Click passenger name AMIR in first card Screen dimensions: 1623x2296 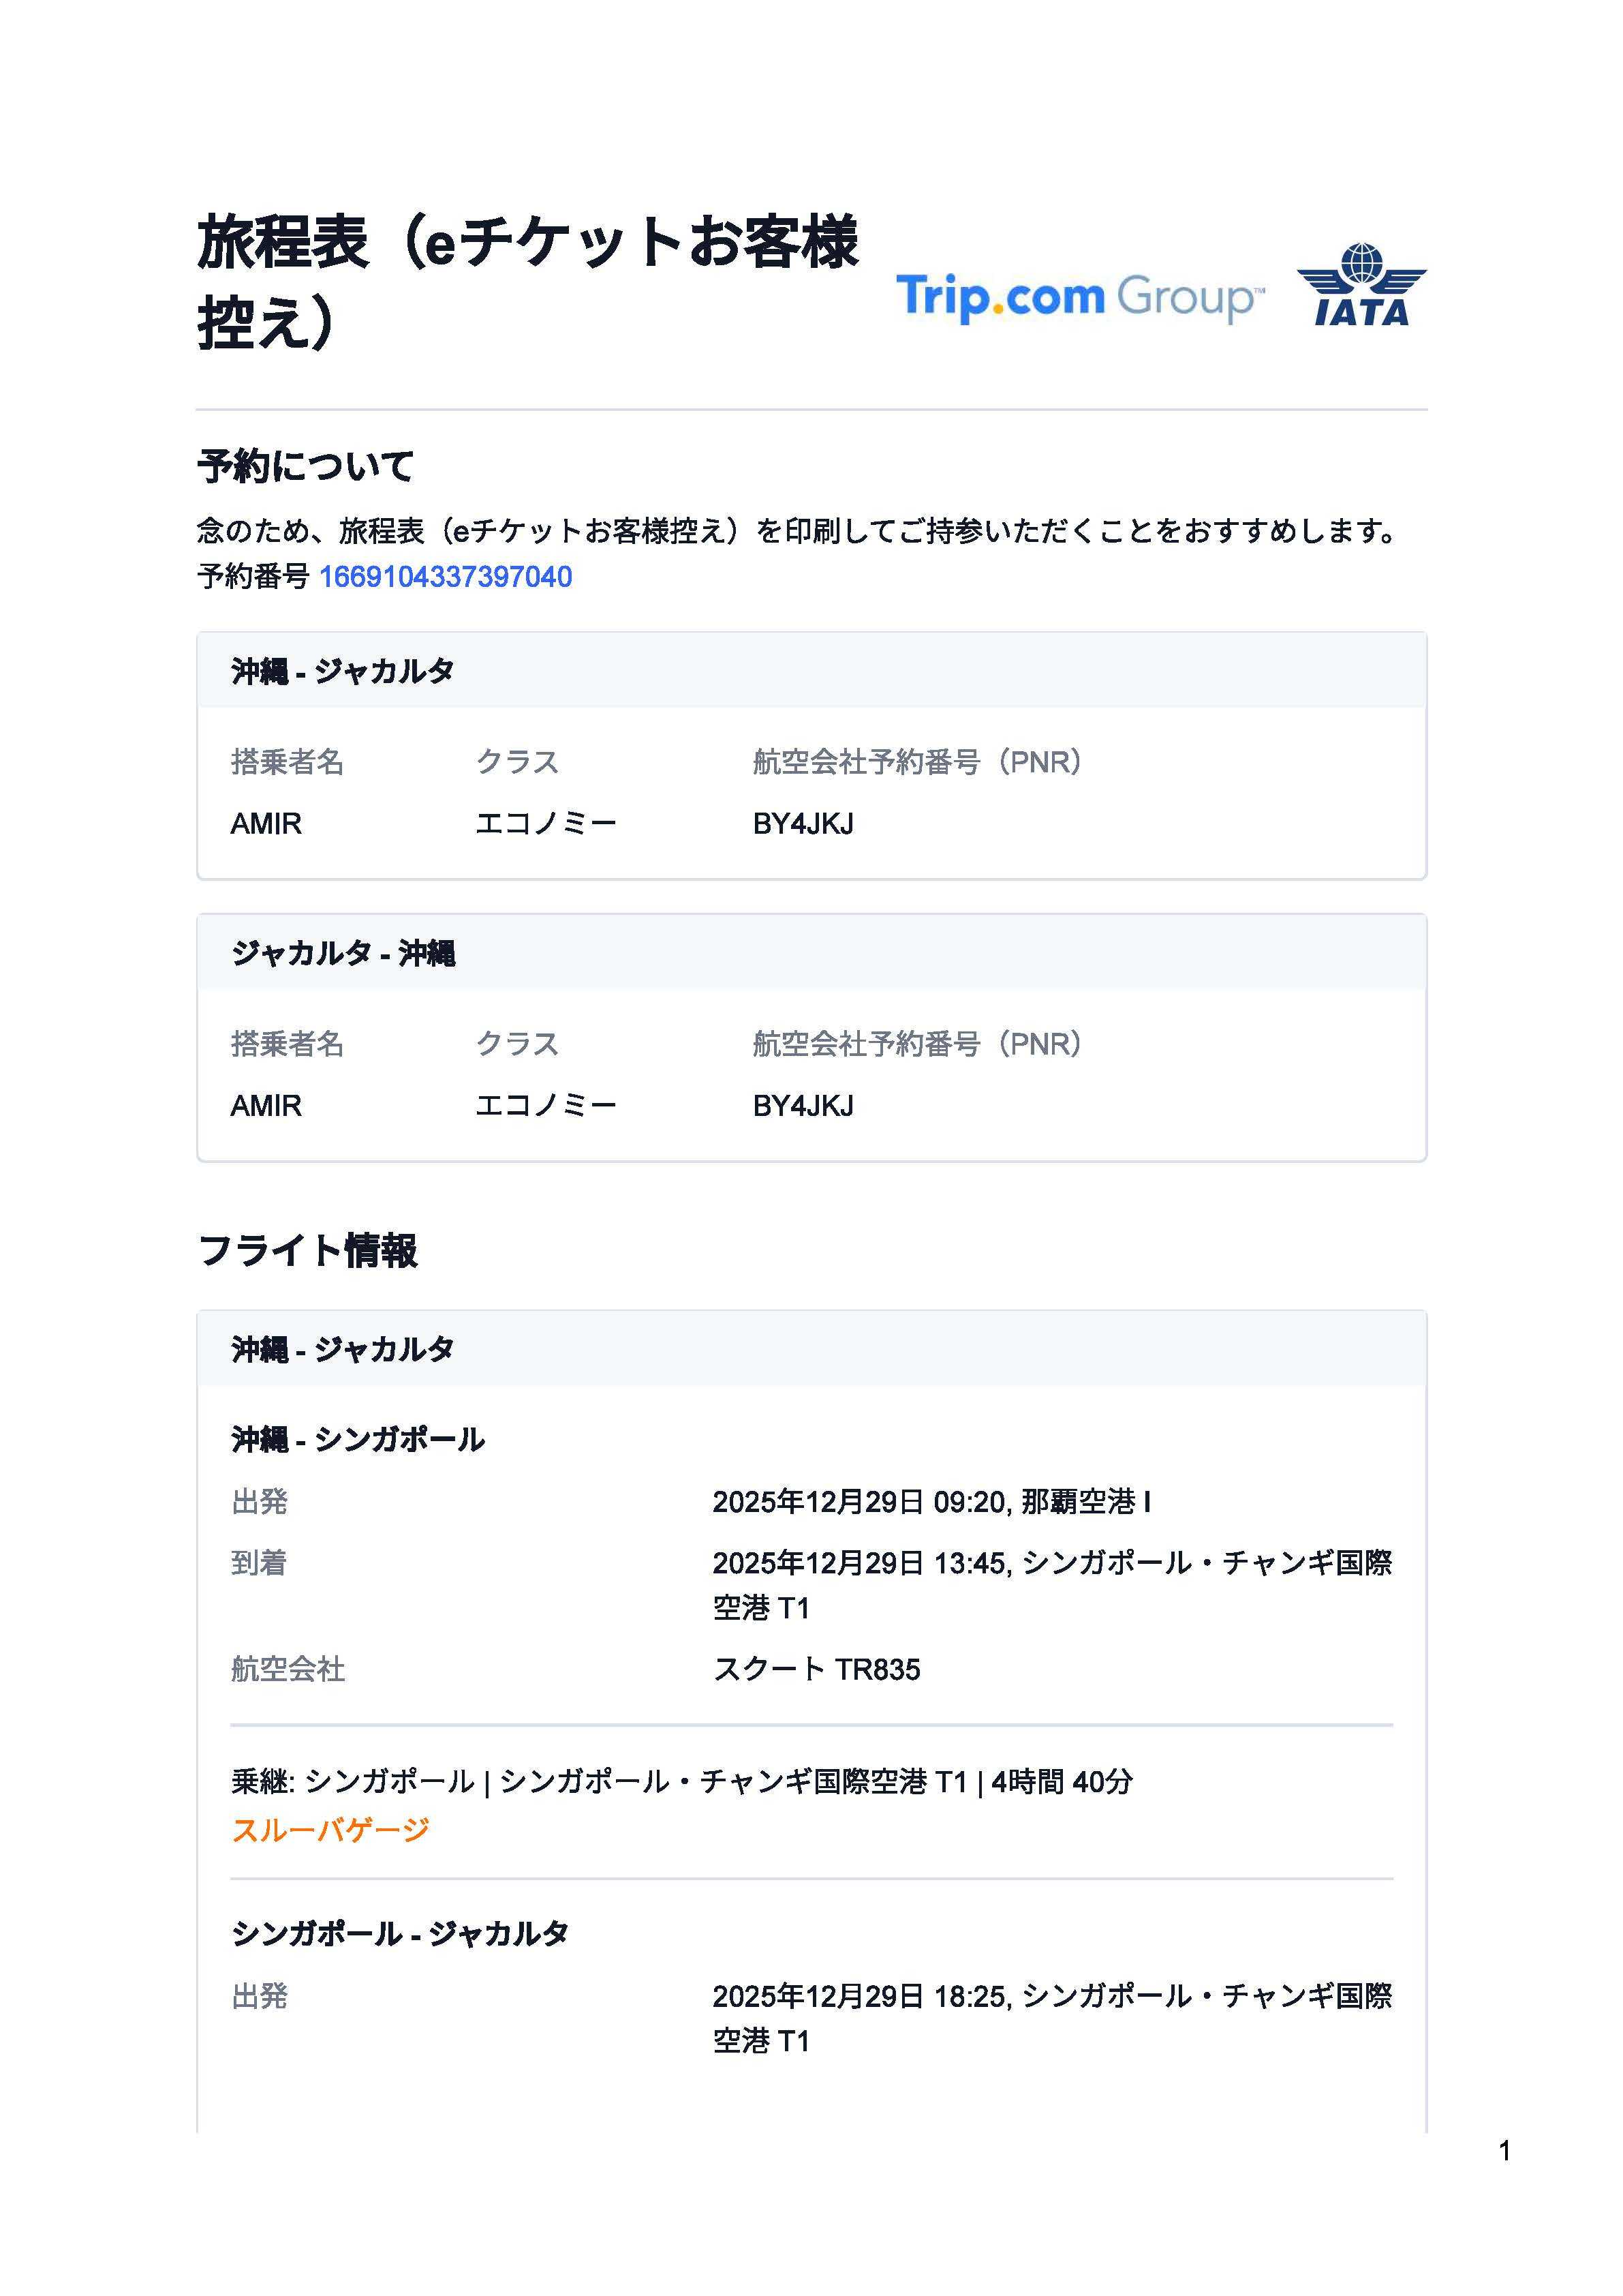tap(266, 824)
